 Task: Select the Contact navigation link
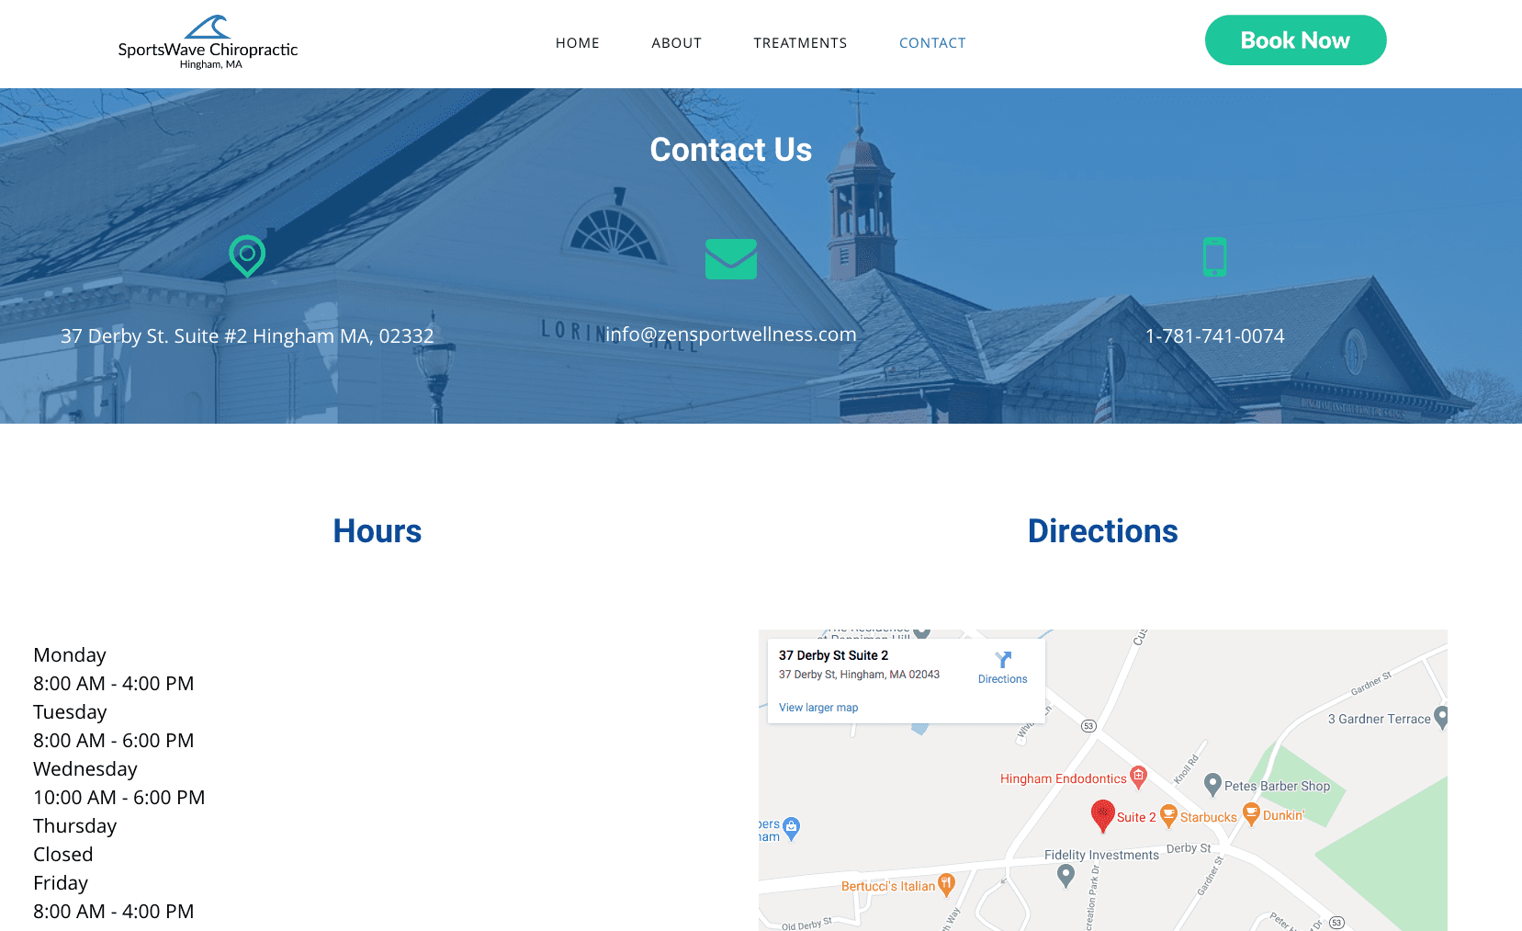[x=932, y=43]
